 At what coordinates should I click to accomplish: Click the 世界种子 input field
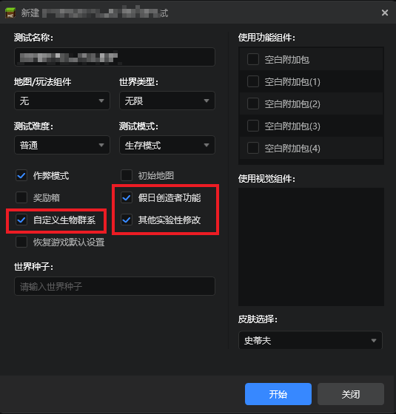pos(115,286)
